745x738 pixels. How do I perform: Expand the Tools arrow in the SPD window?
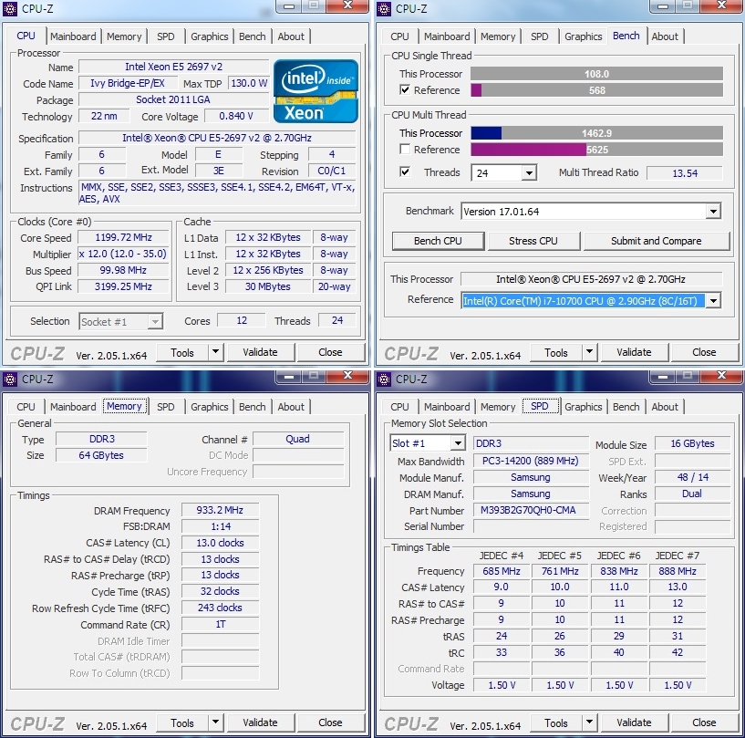(x=589, y=722)
